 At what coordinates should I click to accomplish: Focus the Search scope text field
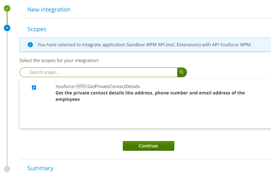pos(98,72)
